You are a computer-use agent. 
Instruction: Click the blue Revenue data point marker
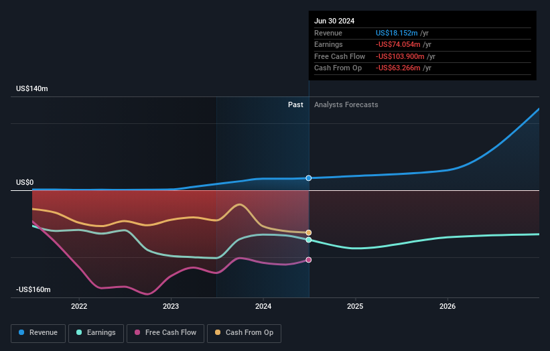[309, 178]
